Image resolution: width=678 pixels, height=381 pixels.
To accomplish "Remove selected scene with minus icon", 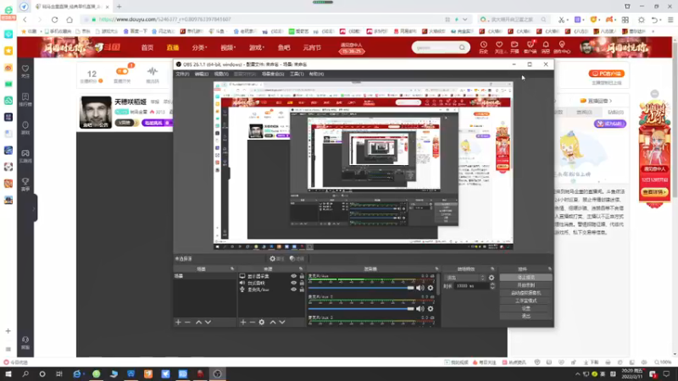I will point(187,323).
